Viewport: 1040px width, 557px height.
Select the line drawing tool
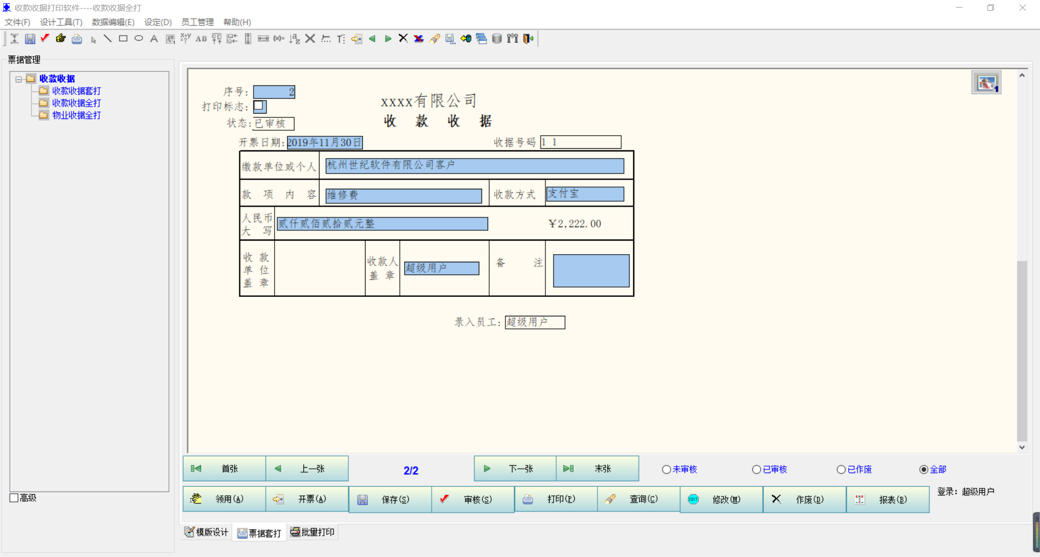[x=108, y=38]
